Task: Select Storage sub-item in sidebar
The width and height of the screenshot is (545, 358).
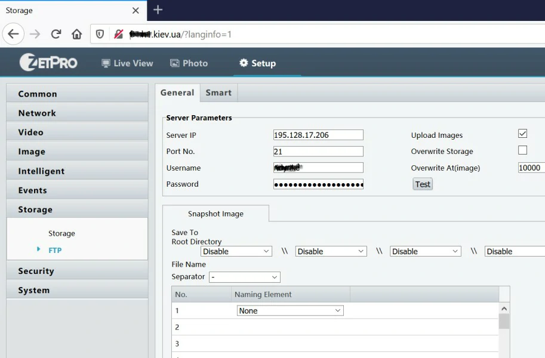Action: (x=61, y=233)
